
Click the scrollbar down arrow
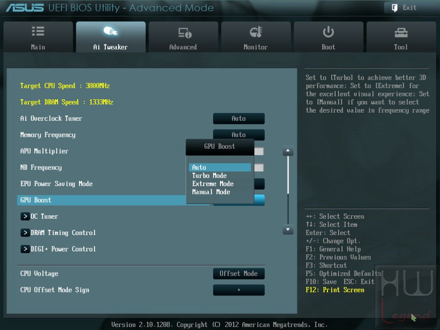pyautogui.click(x=288, y=229)
